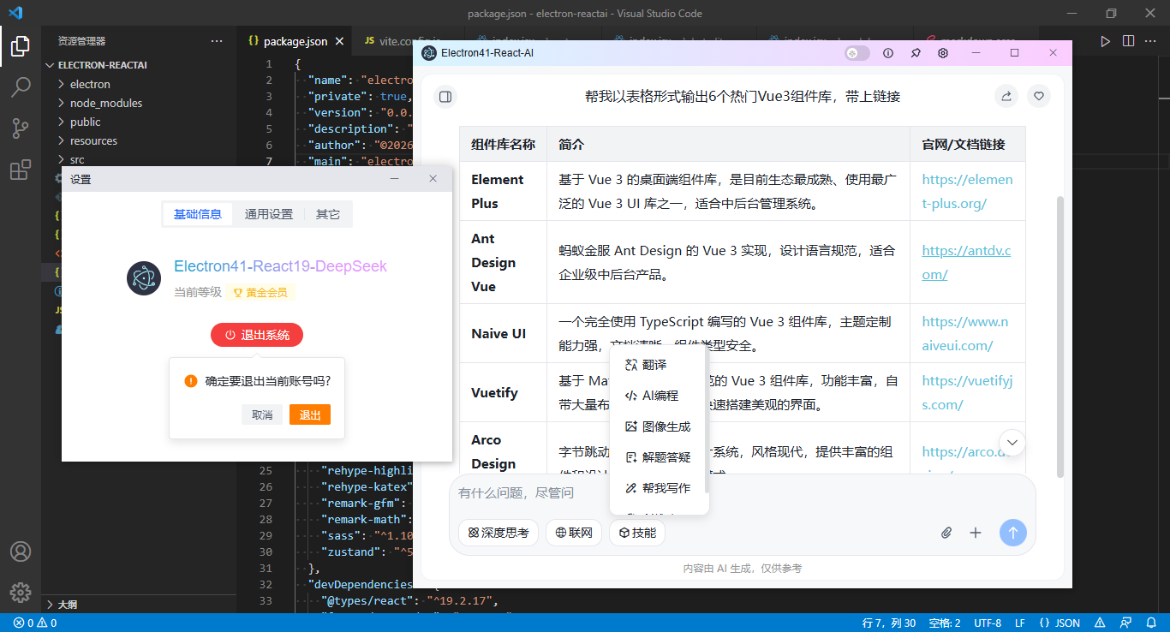Select the package.json editor tab
This screenshot has width=1170, height=632.
point(295,41)
